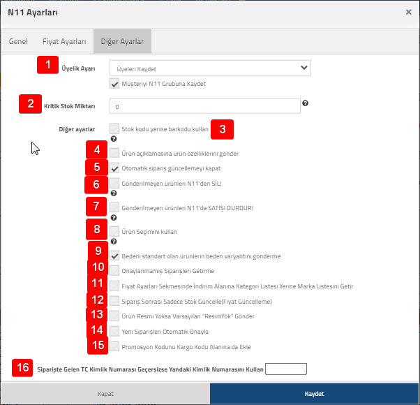Uncheck Bedeni standart olan ürünlerin beden varyantını gönderme
Viewport: 420px width, 405px height.
(114, 256)
